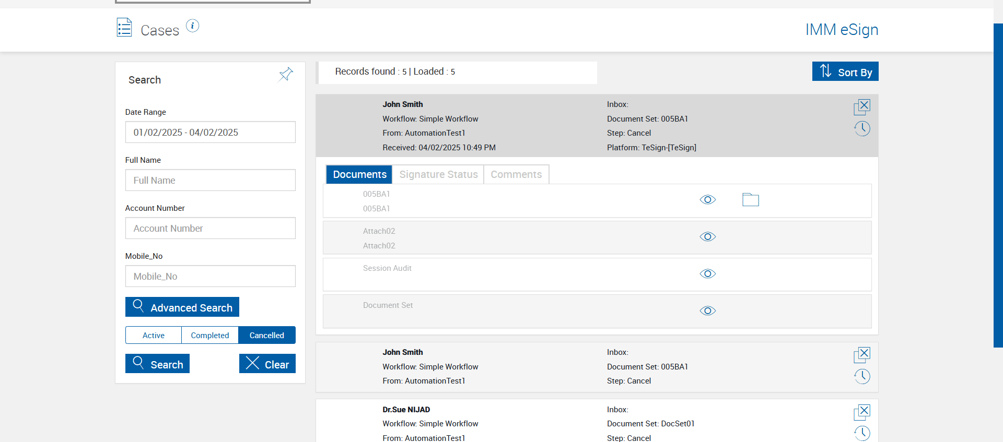Pin the Search panel with the pushpin icon
1003x442 pixels.
click(x=286, y=75)
